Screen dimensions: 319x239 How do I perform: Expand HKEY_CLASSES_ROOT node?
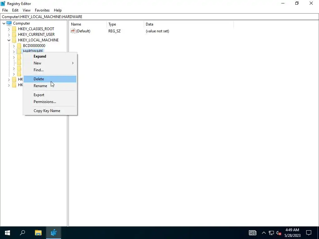pos(9,29)
